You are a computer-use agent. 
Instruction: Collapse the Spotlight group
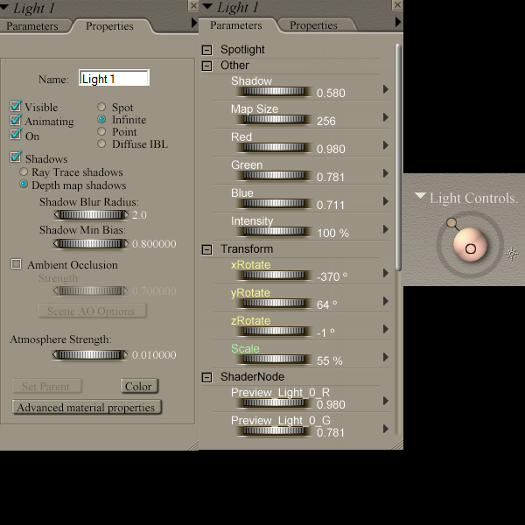coord(206,50)
